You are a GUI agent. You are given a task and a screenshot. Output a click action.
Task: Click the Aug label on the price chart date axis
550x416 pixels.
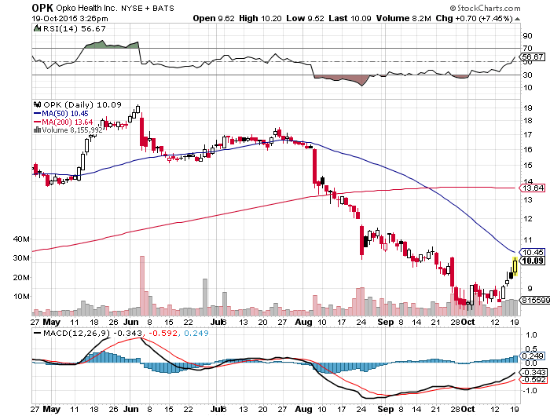[303, 322]
